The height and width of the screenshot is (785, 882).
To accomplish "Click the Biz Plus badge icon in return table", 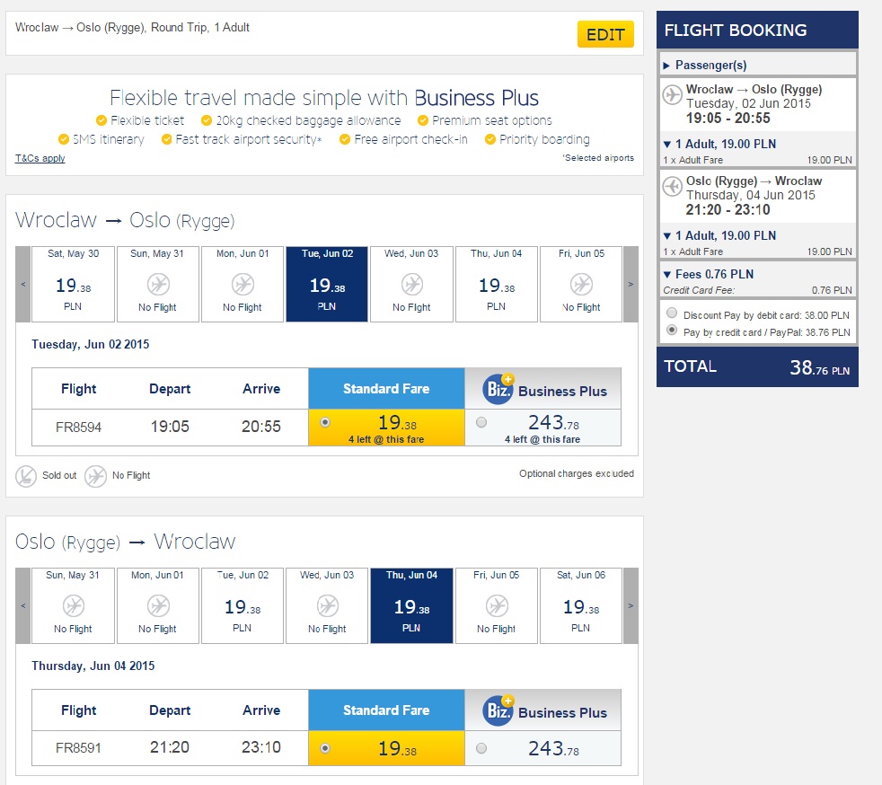I will [498, 710].
